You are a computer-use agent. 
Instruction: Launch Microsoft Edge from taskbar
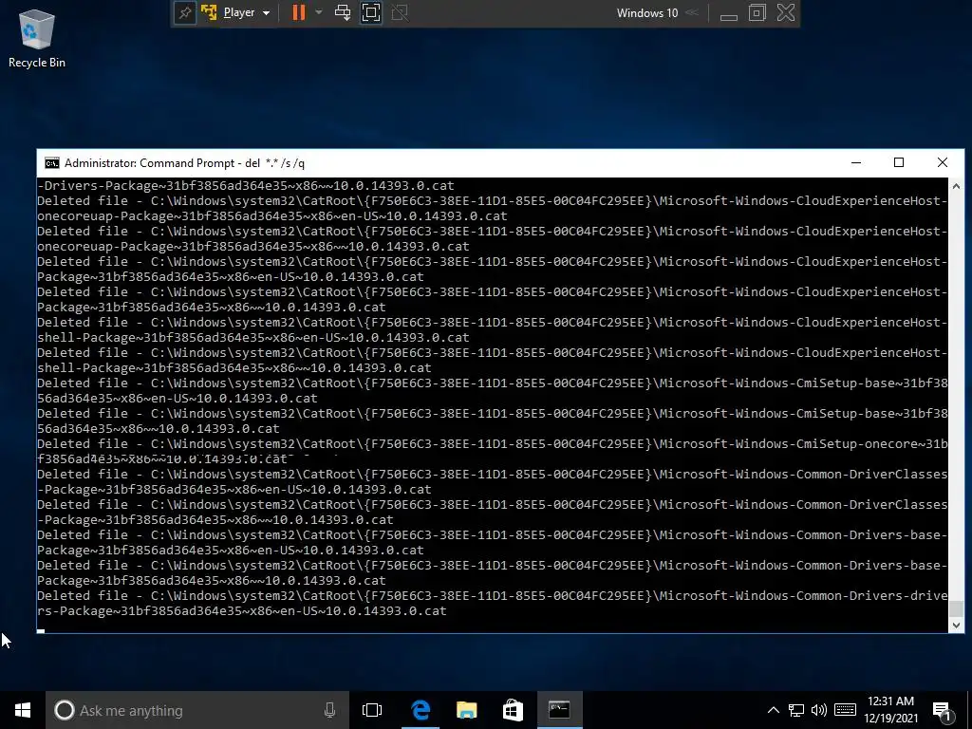tap(421, 710)
